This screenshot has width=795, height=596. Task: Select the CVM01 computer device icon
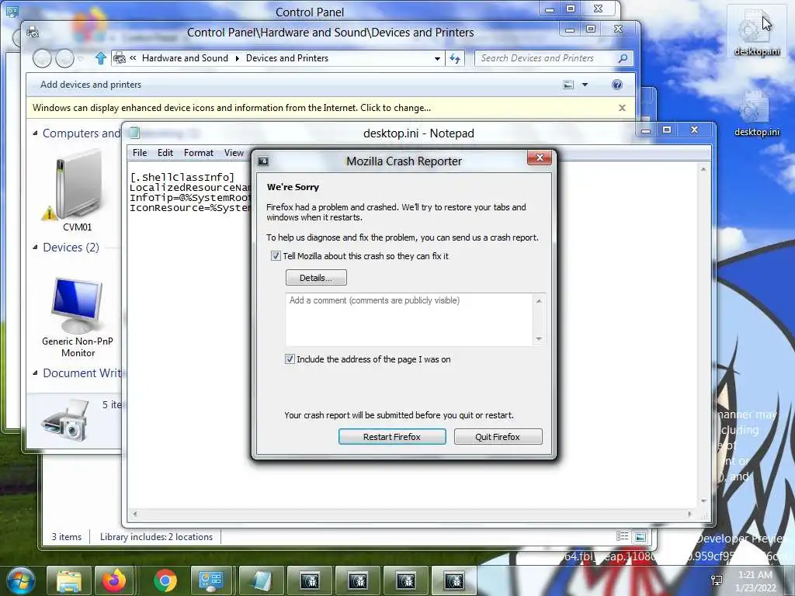pos(77,190)
